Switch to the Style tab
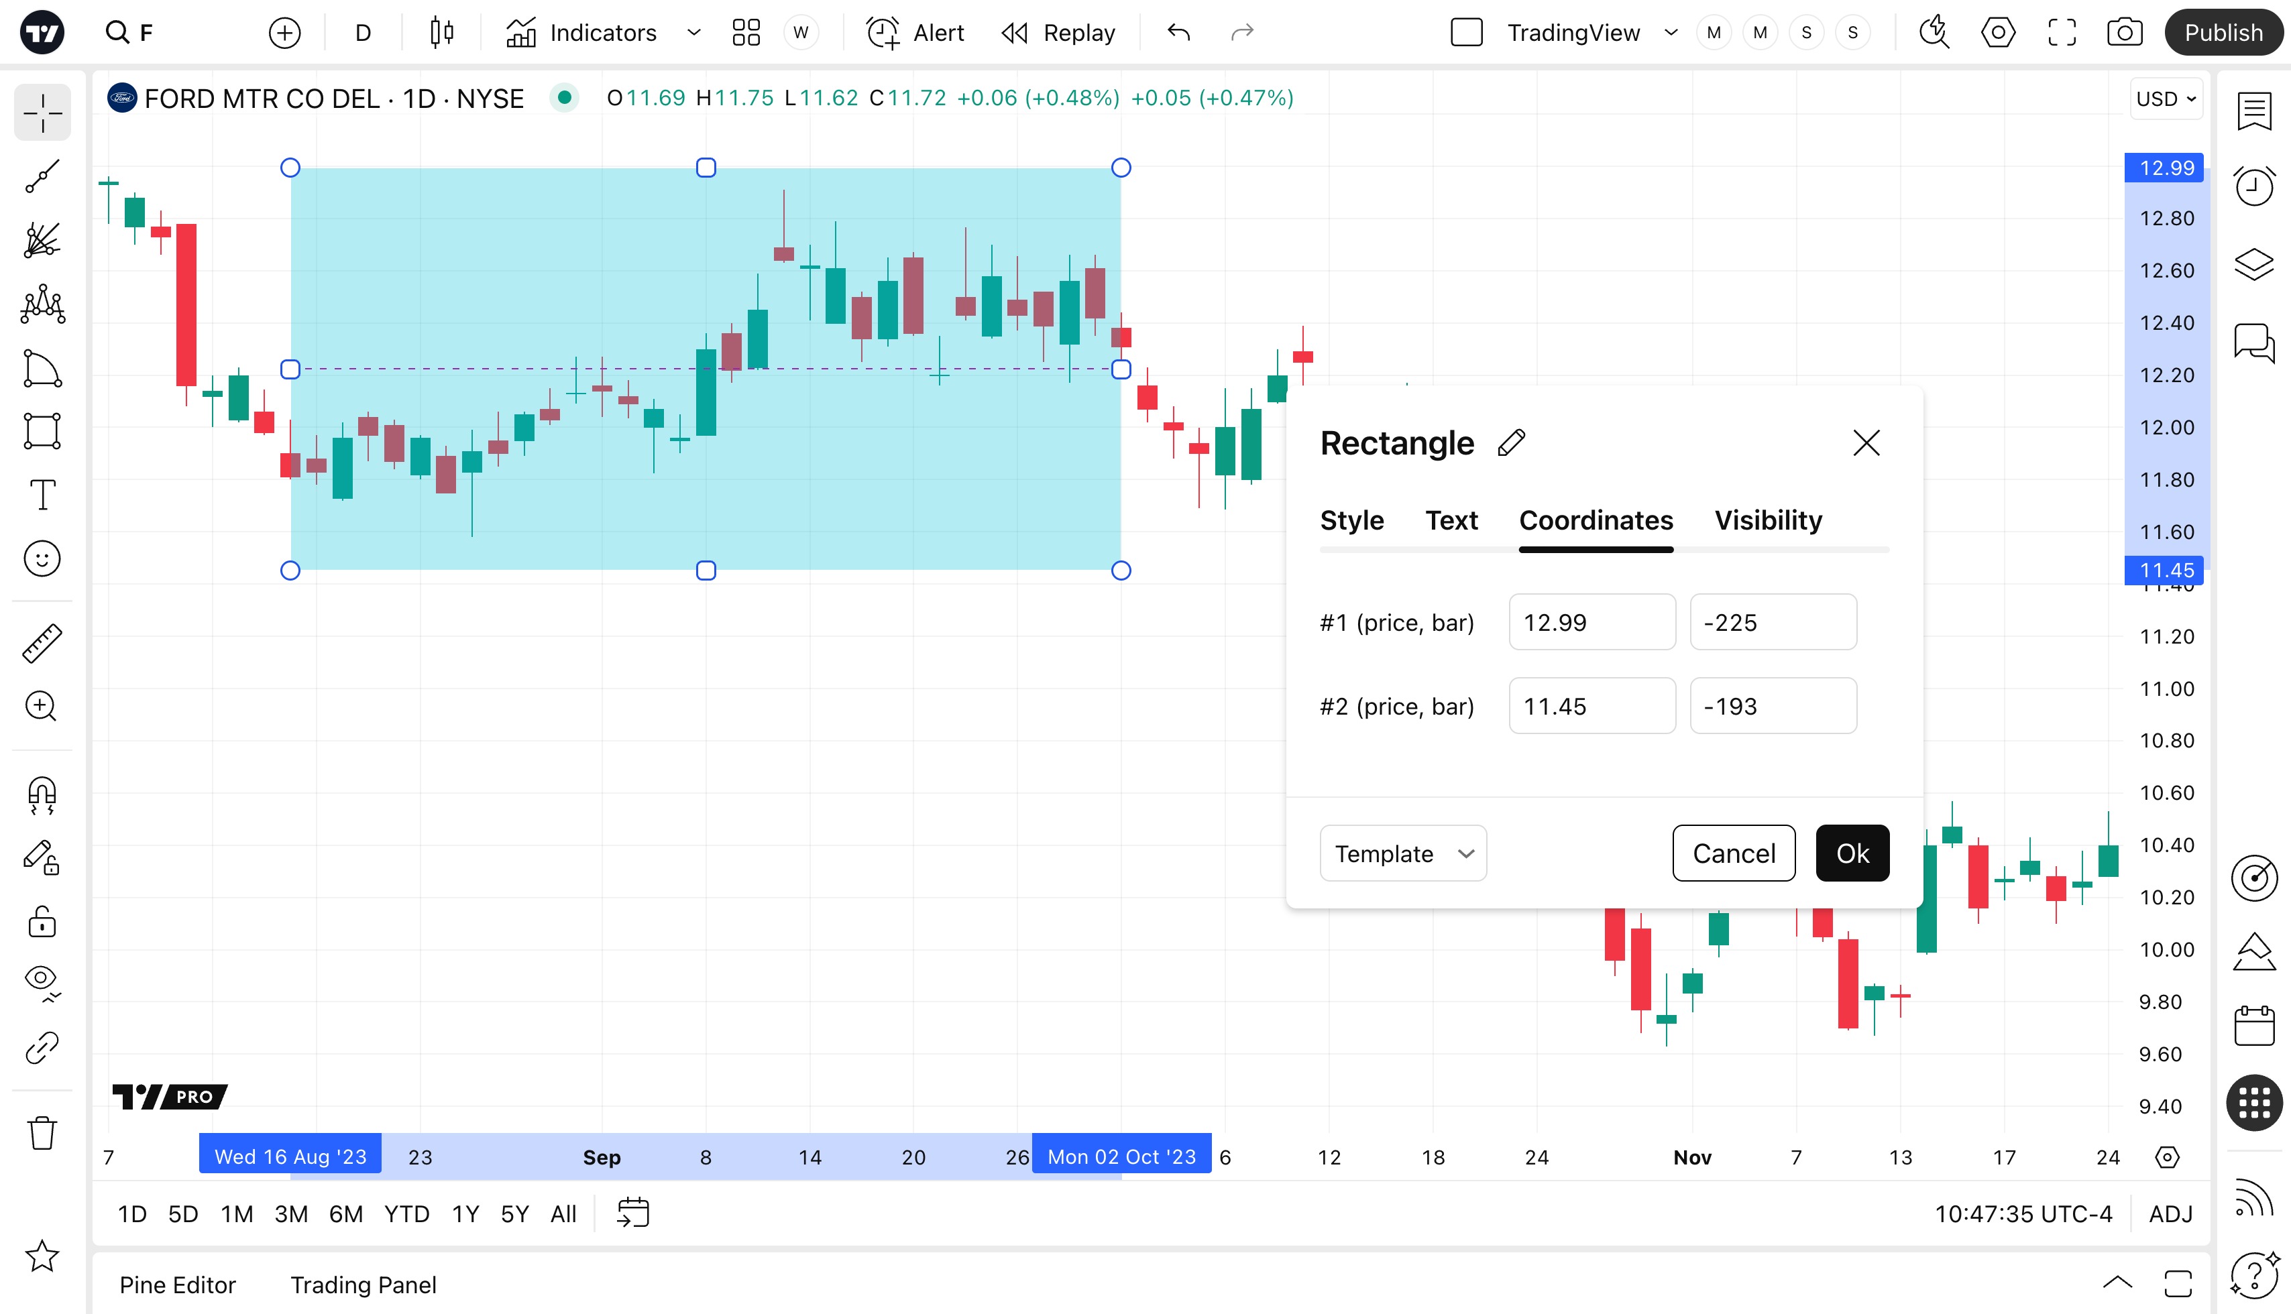The width and height of the screenshot is (2291, 1314). [x=1351, y=520]
